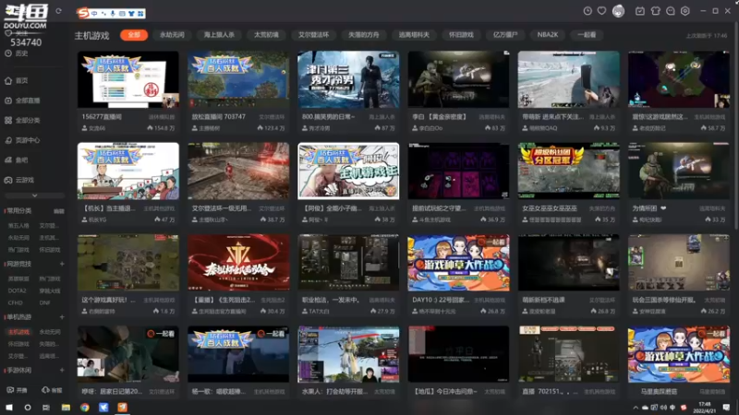Screen dimensions: 739x415
Task: Select the 一起看 filter tab
Action: point(587,35)
